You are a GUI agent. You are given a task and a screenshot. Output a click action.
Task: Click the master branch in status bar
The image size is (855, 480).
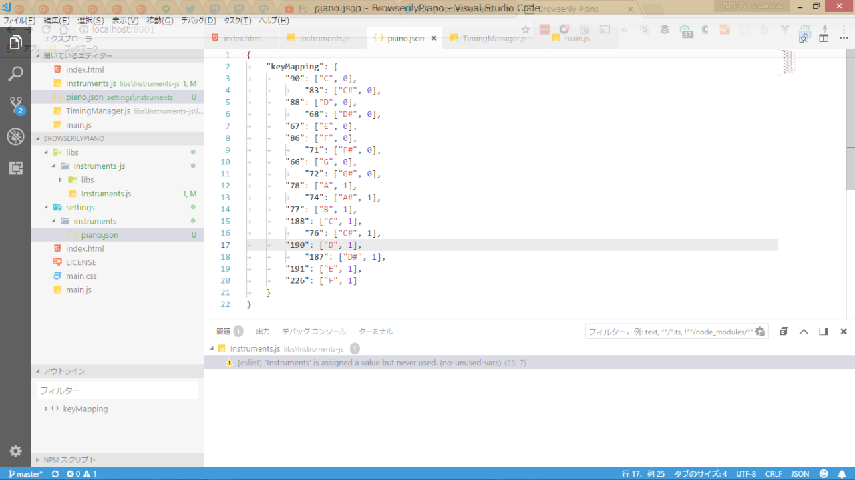pos(26,474)
